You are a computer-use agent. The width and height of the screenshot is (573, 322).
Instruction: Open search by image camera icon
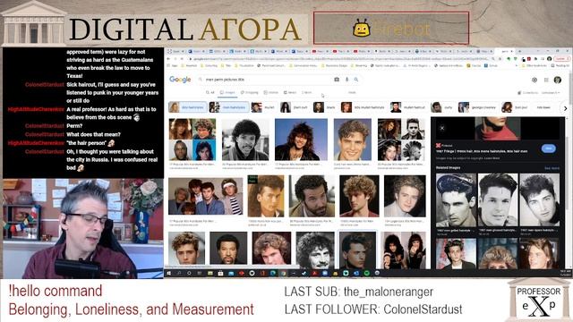point(337,80)
